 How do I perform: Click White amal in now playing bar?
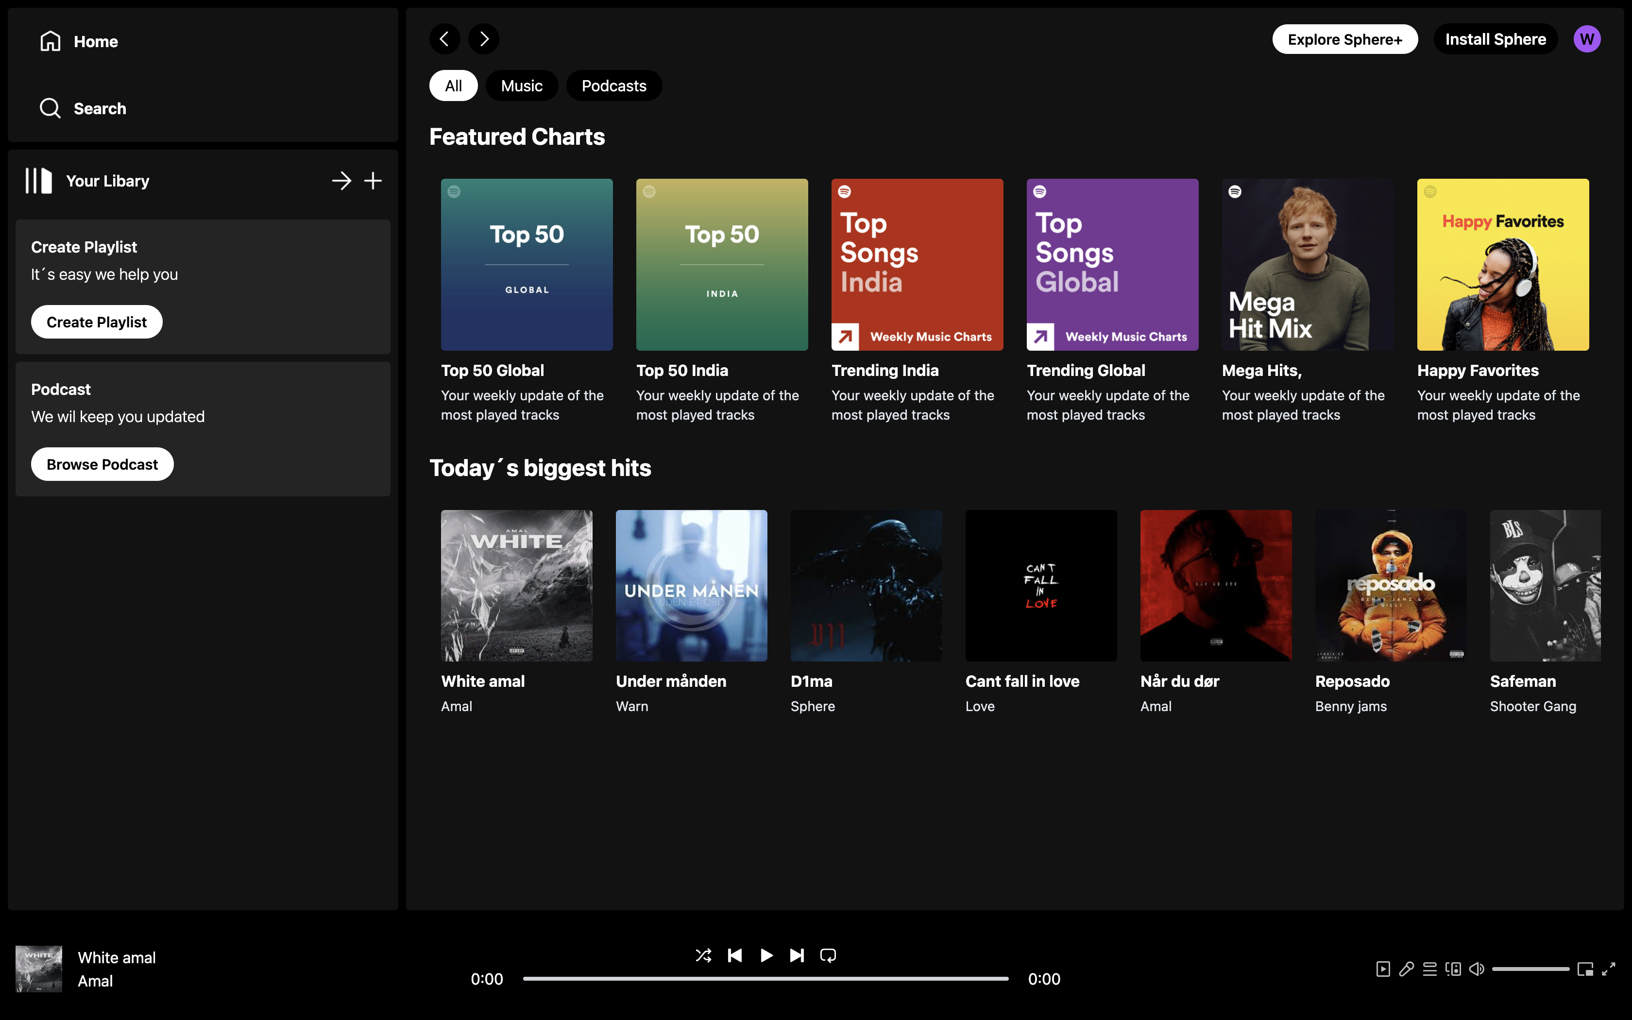coord(117,957)
